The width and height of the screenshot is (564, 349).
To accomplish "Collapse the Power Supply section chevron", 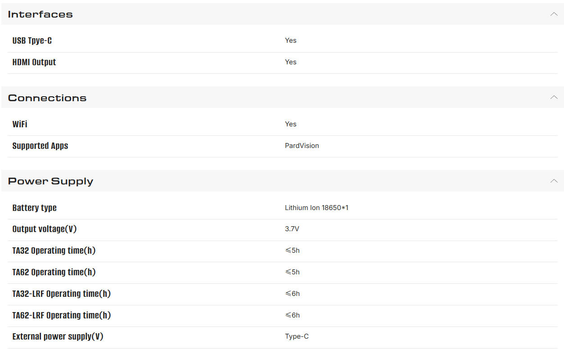I will tap(554, 181).
